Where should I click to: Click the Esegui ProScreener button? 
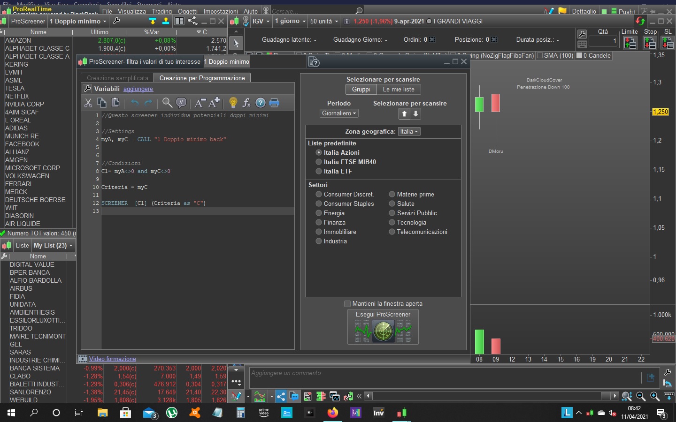point(383,327)
